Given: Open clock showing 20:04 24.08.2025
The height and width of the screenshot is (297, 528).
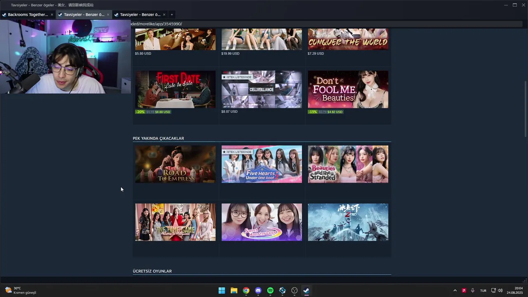Looking at the screenshot, I should click(515, 290).
